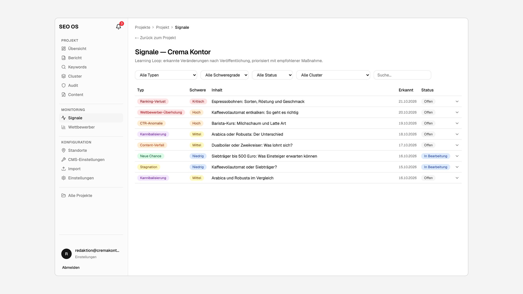
Task: Expand the Dualboiler oder Zweikreiser row chevron
Action: click(x=457, y=145)
